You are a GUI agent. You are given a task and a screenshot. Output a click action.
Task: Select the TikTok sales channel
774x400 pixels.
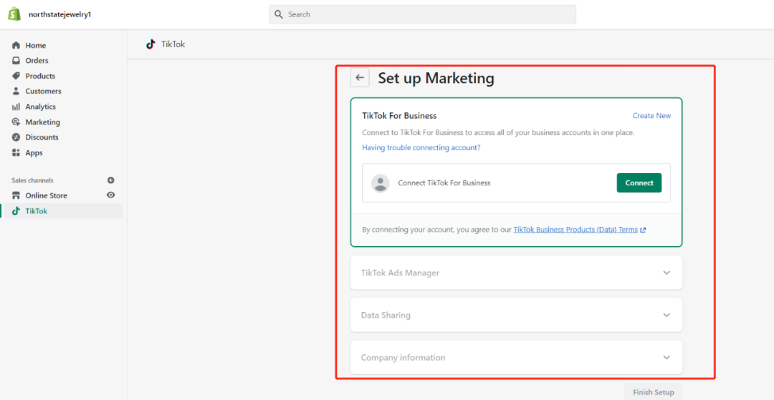tap(36, 211)
